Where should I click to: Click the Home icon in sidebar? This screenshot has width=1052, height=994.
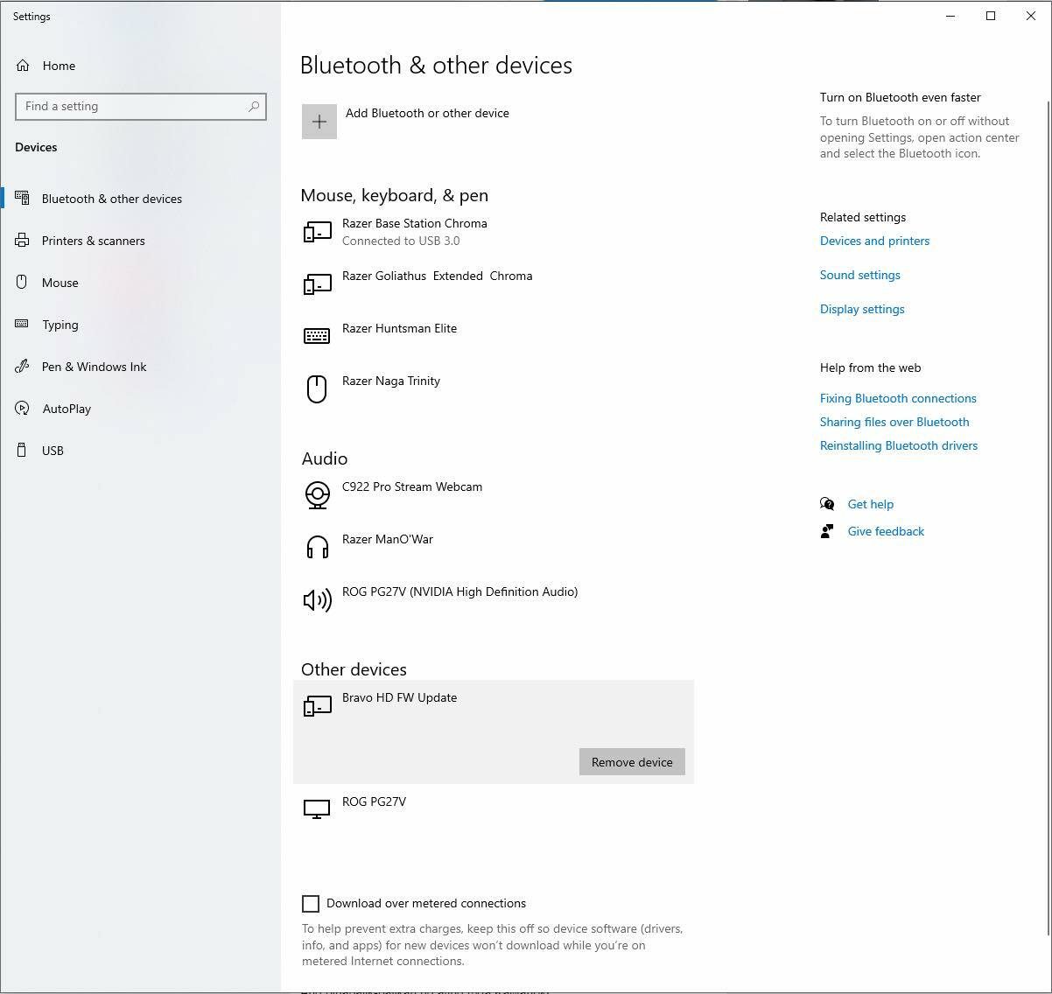coord(23,66)
